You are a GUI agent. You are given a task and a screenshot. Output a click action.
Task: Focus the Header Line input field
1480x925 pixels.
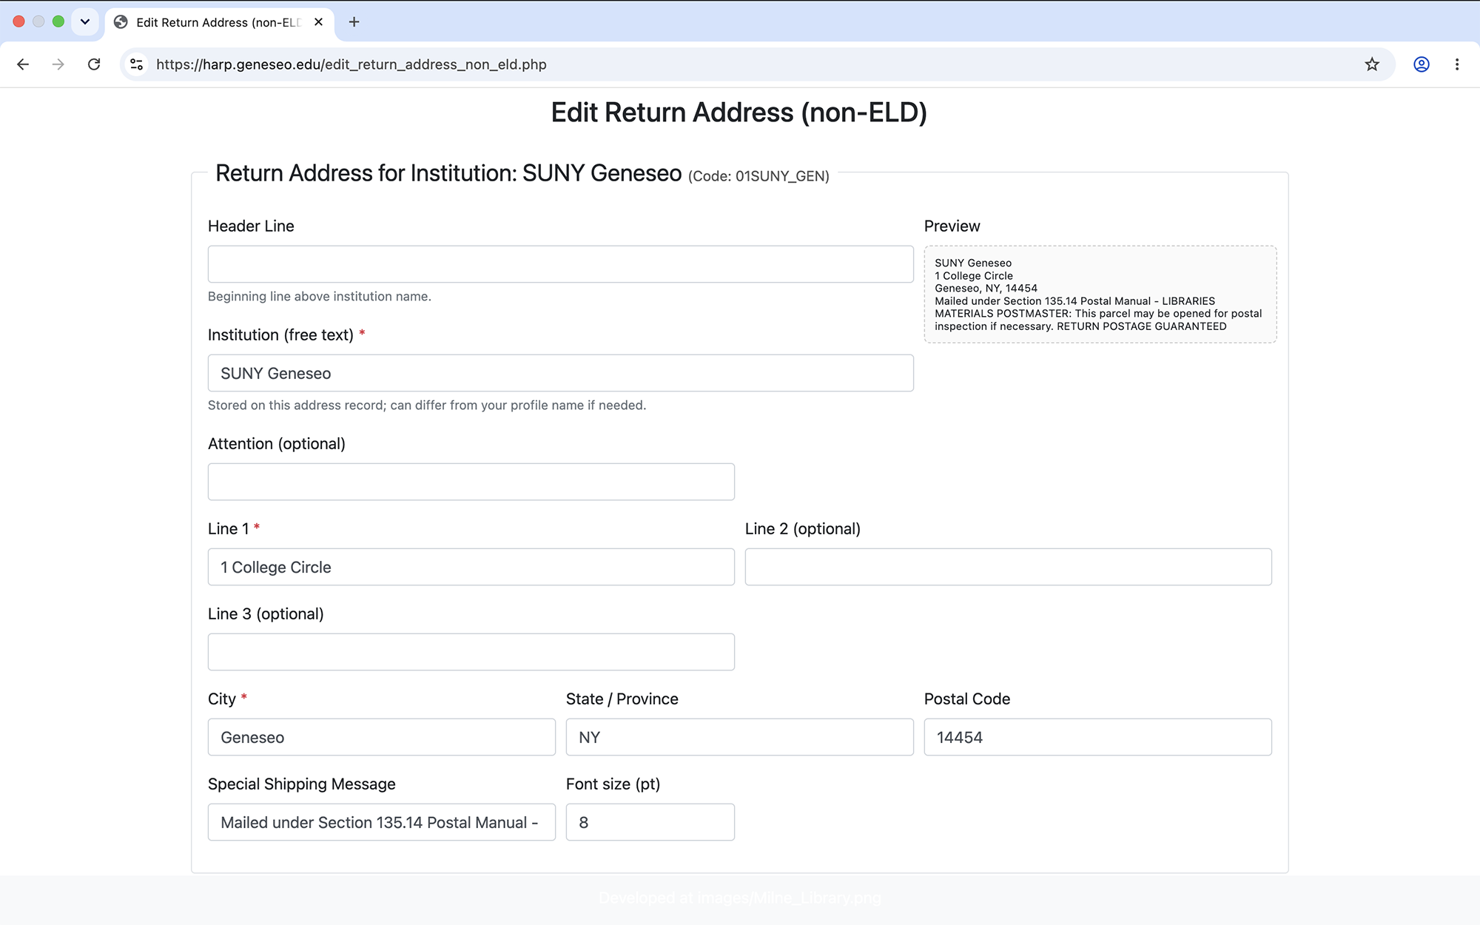click(561, 264)
